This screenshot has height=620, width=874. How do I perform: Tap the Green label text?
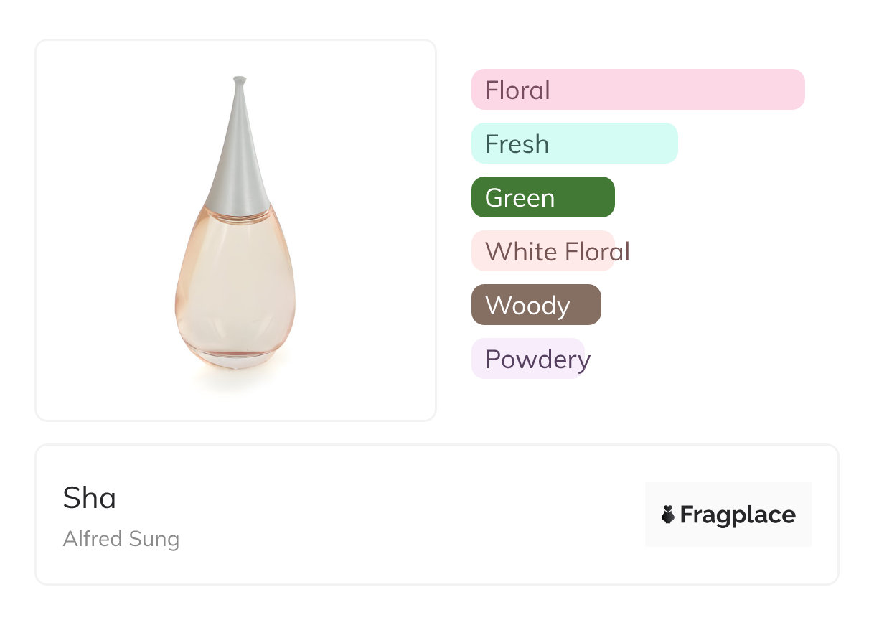(520, 197)
